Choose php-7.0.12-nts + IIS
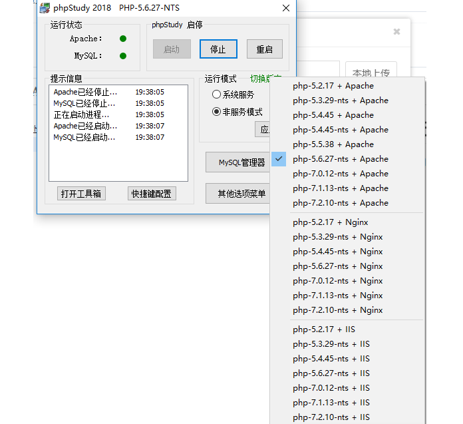Screen dimensions: 463x424 click(347, 388)
